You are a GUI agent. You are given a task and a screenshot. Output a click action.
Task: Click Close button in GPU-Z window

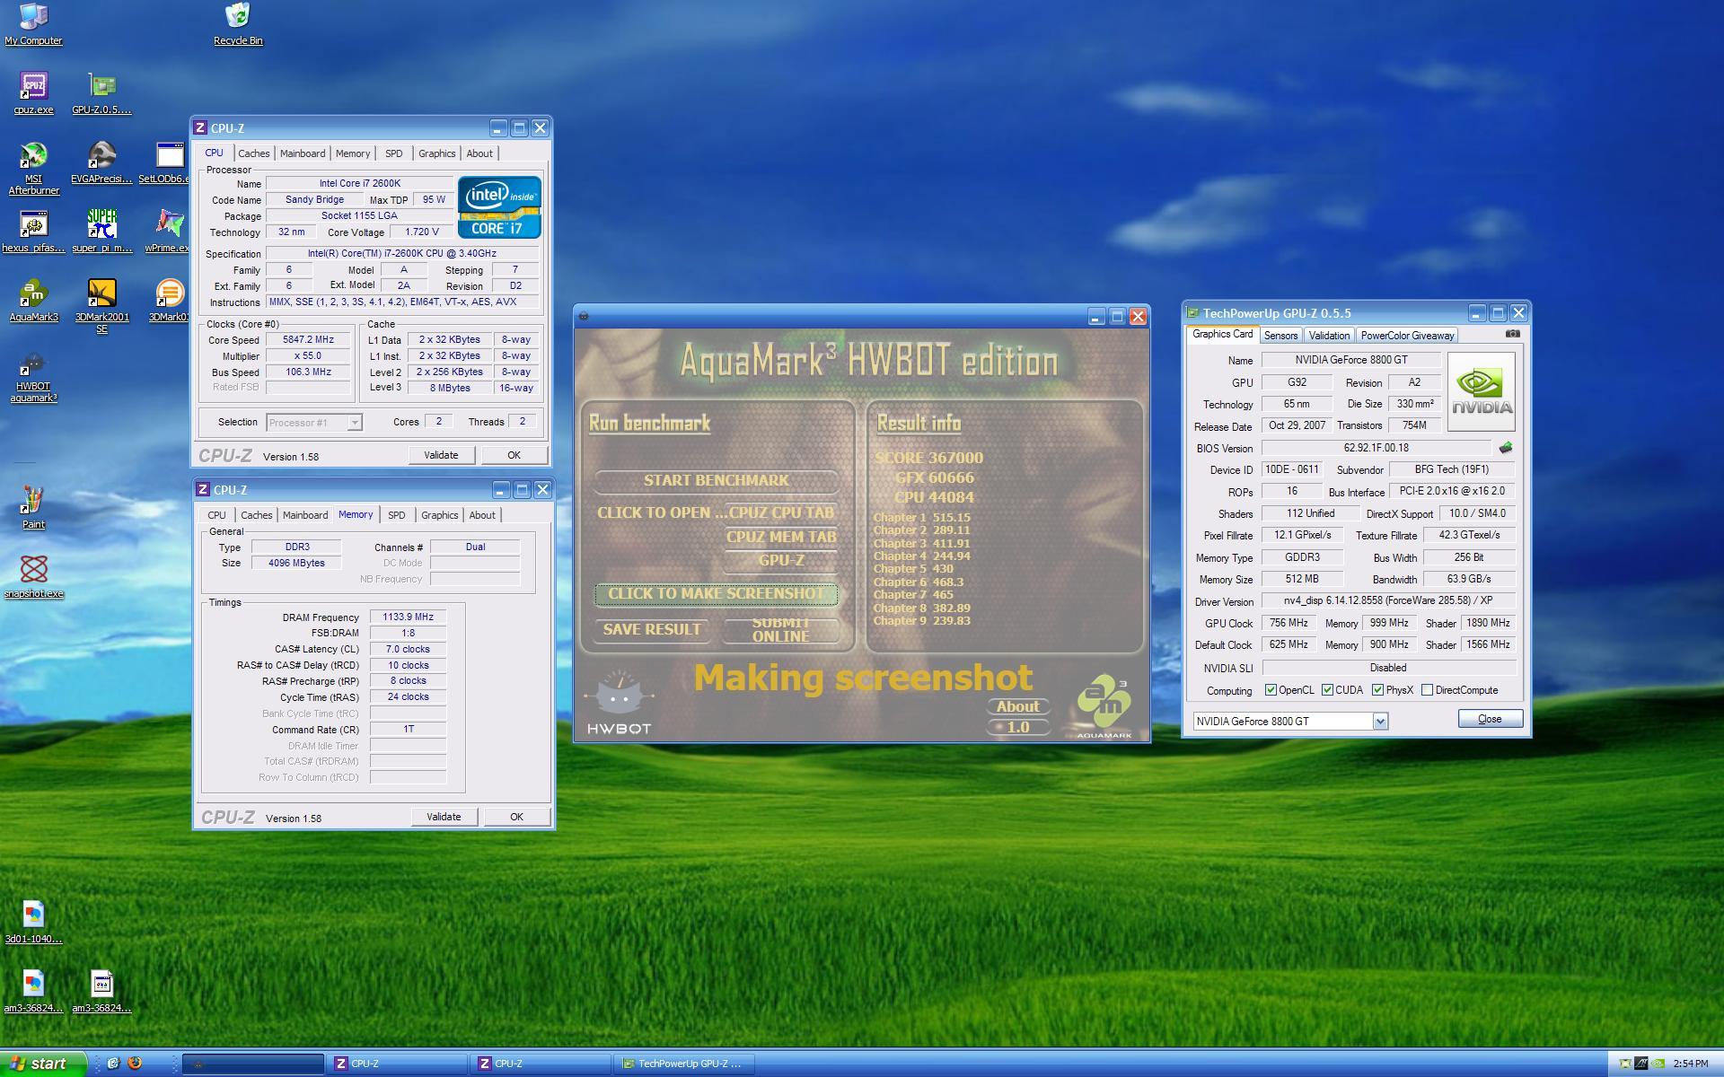click(1490, 719)
